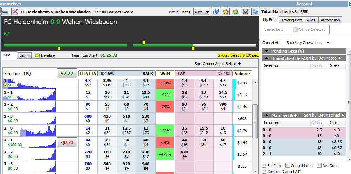Screen dimensions: 351x174
Task: Switch to the Trading Bets tab
Action: coord(292,20)
